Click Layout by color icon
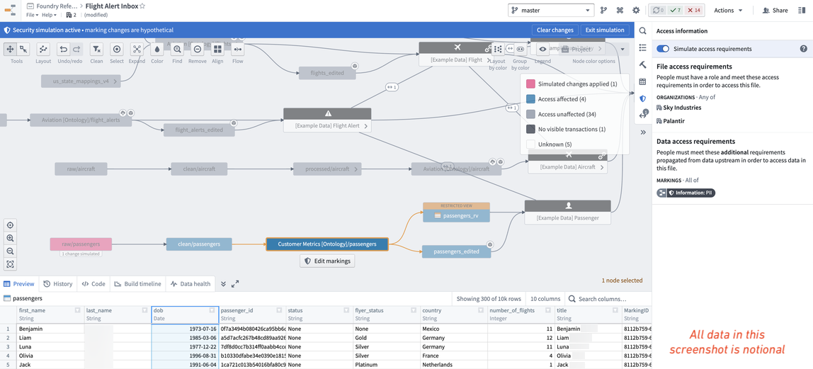Viewport: 813px width, 369px height. pyautogui.click(x=498, y=50)
